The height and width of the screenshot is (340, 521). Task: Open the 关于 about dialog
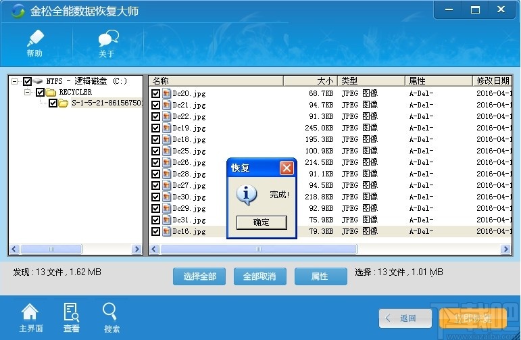click(107, 43)
